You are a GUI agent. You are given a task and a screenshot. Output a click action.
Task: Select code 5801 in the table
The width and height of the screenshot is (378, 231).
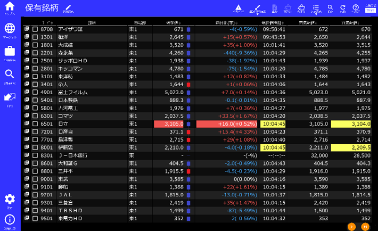point(46,108)
